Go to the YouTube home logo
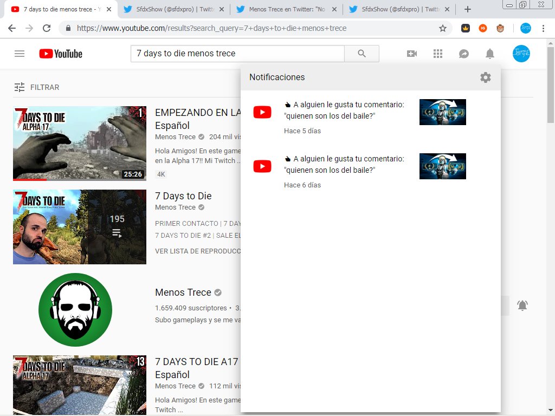Image resolution: width=555 pixels, height=416 pixels. (61, 54)
